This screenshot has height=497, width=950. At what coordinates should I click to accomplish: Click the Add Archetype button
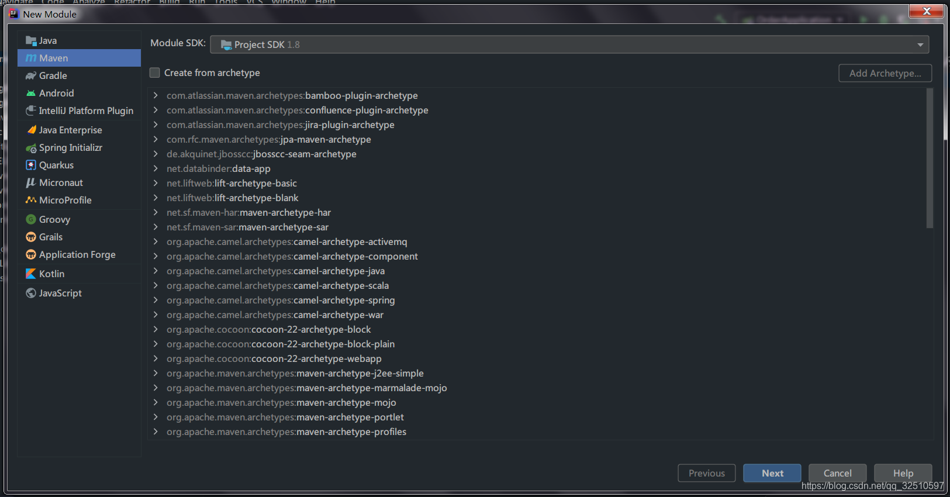coord(885,73)
